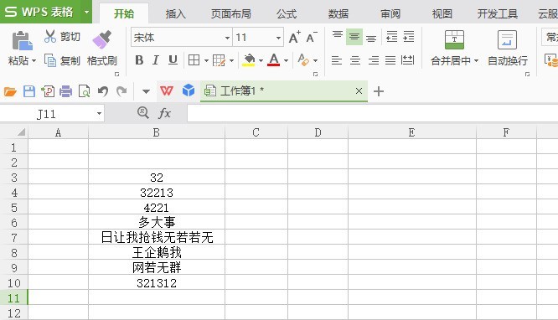The image size is (558, 320).
Task: Click the export to PDF icon
Action: point(48,91)
